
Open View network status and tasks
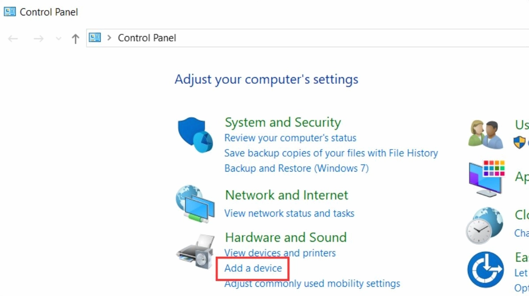tap(289, 213)
